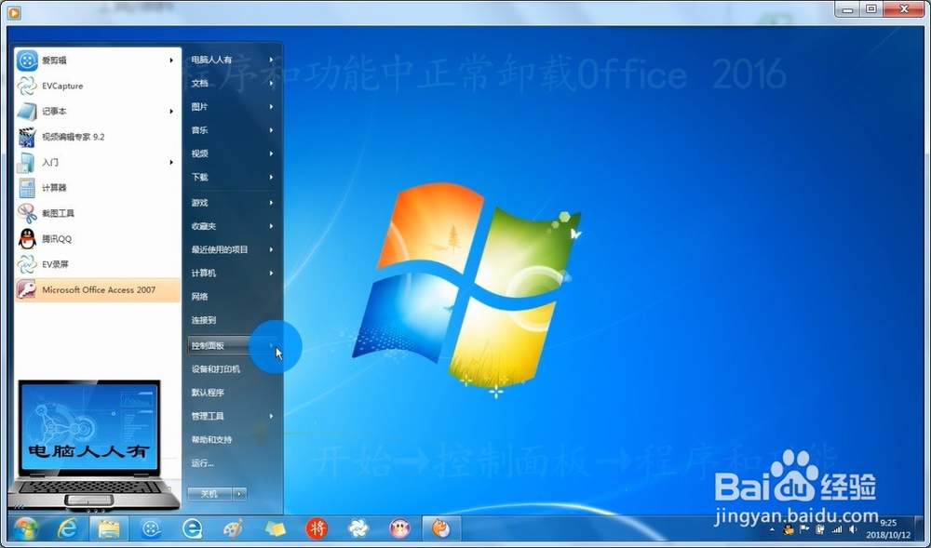Click the network signal tray icon
The width and height of the screenshot is (931, 548).
837,529
